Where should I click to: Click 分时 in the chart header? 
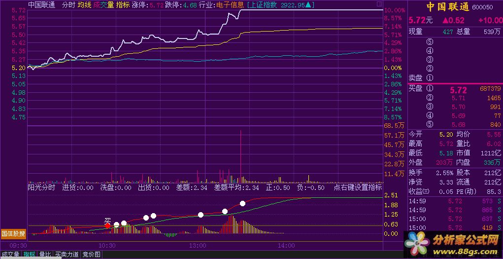68,5
